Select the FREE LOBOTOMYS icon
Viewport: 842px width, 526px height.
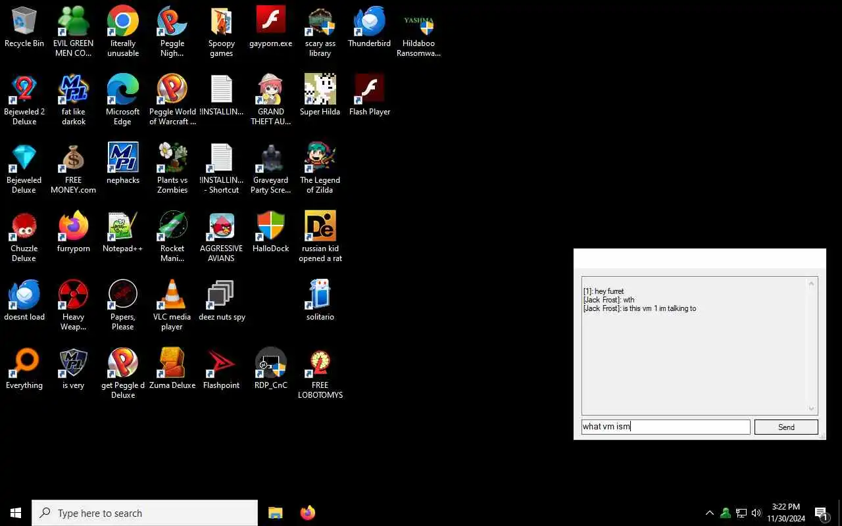pos(320,373)
